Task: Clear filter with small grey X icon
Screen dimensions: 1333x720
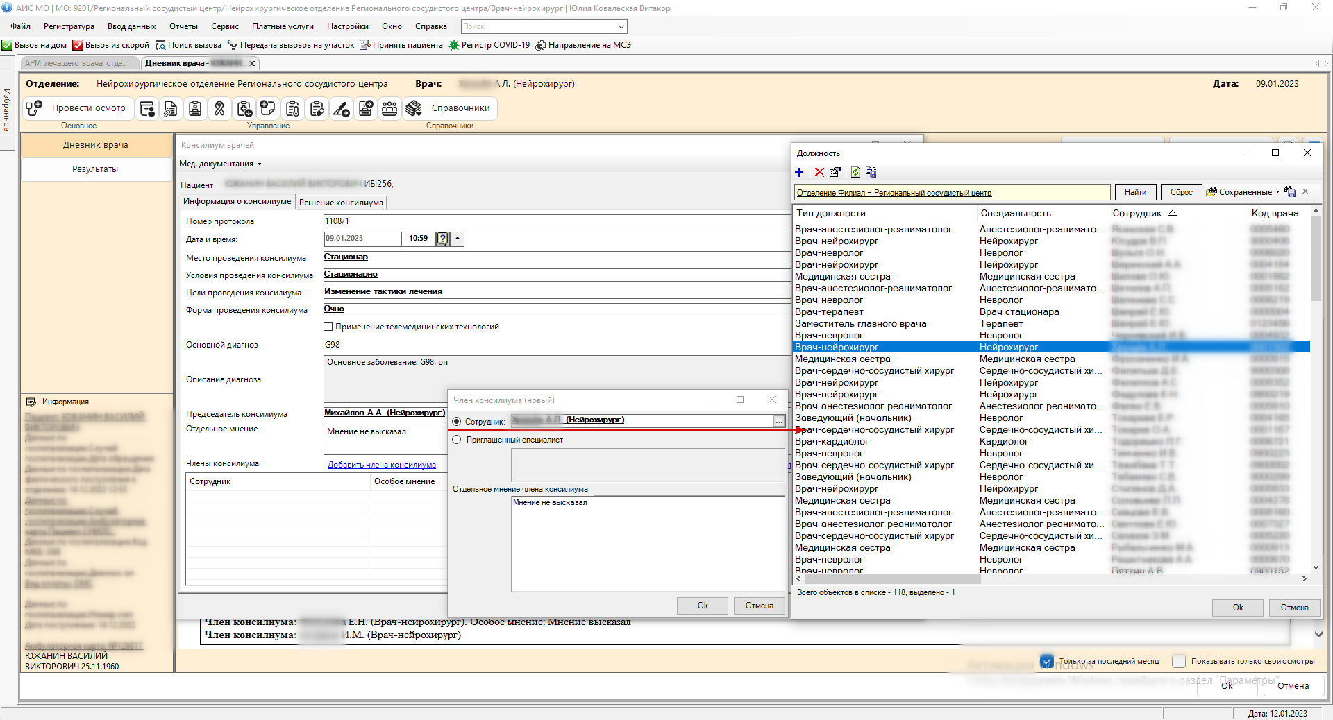Action: coord(1305,191)
